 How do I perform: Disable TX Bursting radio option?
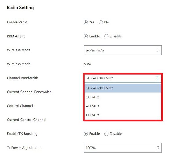click(106, 134)
